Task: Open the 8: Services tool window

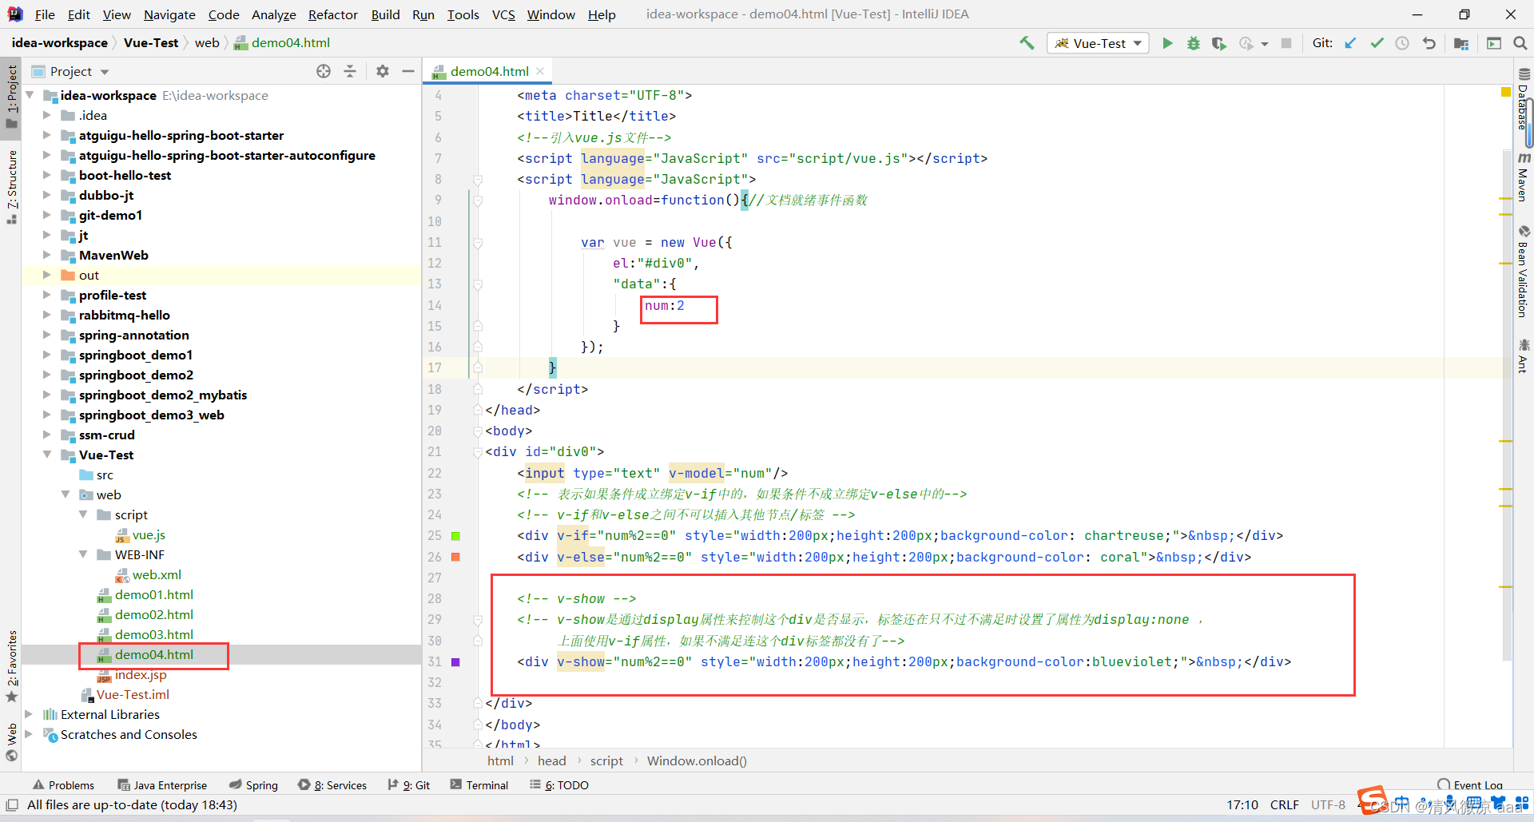Action: point(332,785)
